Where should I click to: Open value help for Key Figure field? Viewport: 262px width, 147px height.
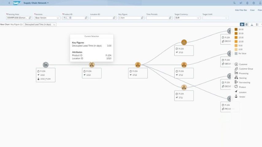(x=142, y=18)
